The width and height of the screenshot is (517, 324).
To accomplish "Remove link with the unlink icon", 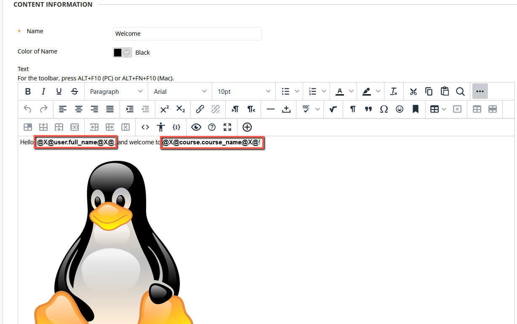I will pos(216,109).
